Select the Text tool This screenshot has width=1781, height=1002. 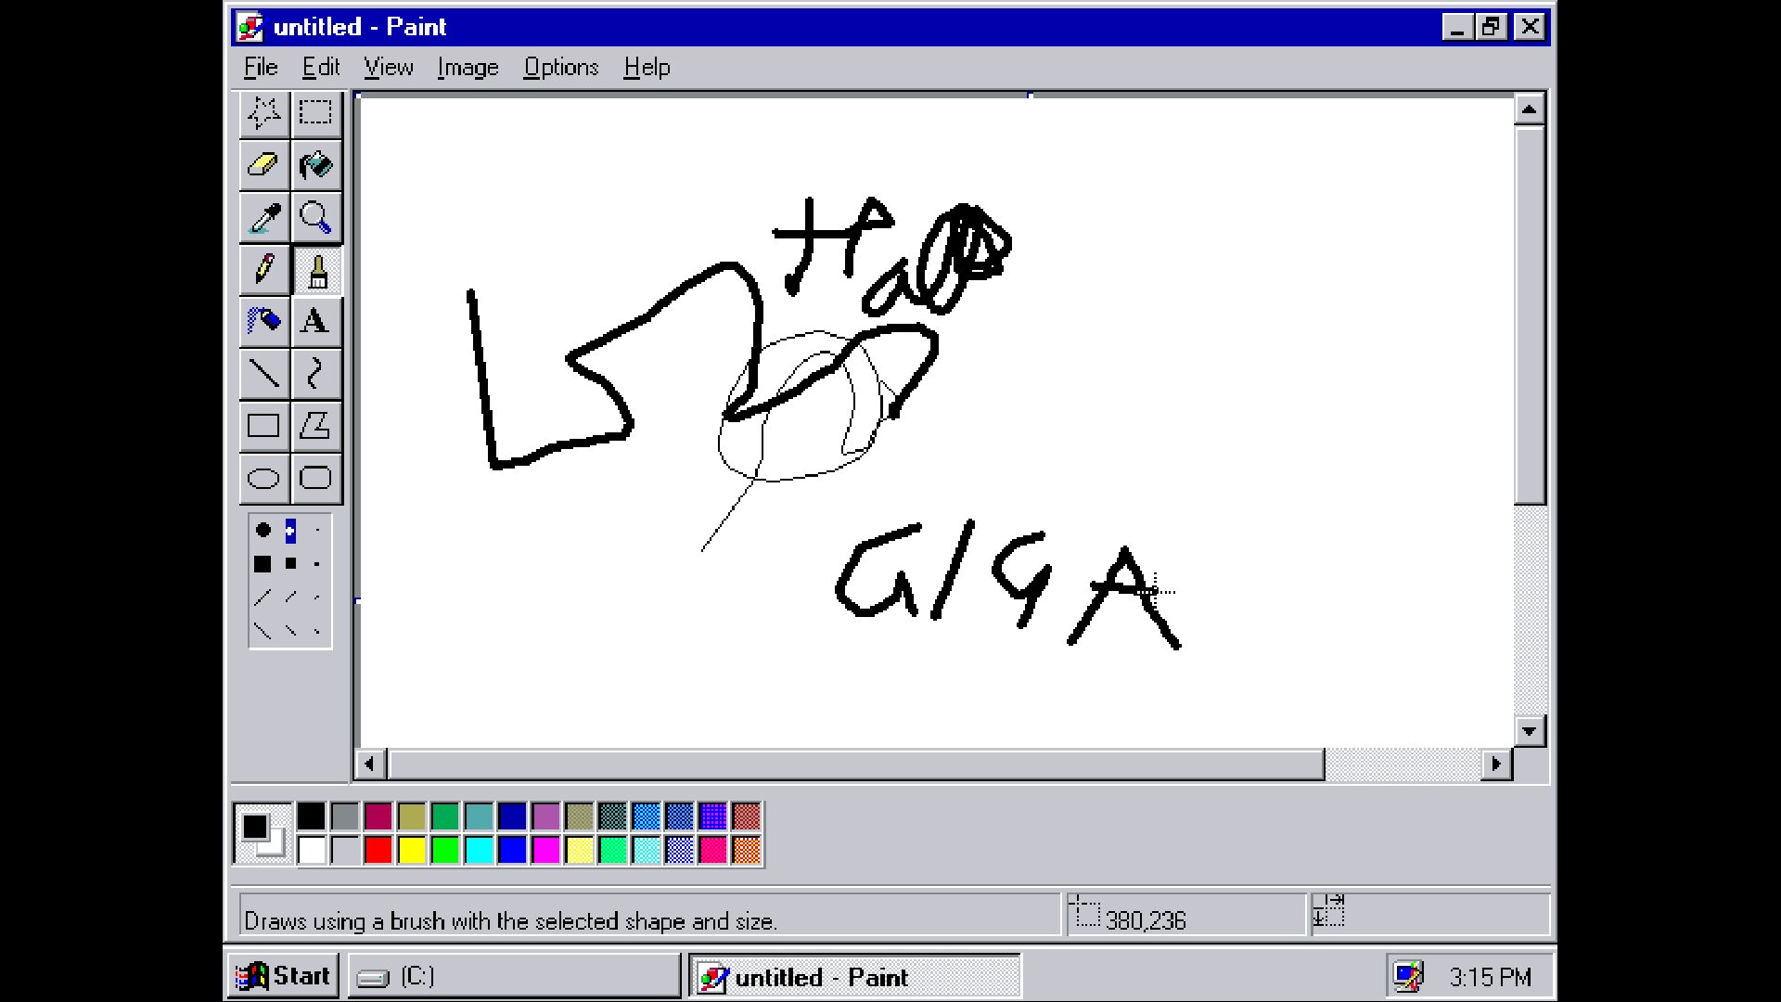[x=315, y=320]
